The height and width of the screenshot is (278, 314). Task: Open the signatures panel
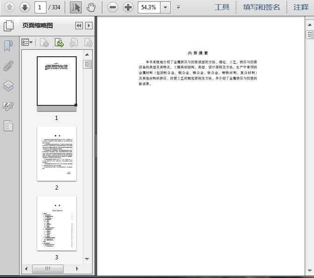[8, 106]
